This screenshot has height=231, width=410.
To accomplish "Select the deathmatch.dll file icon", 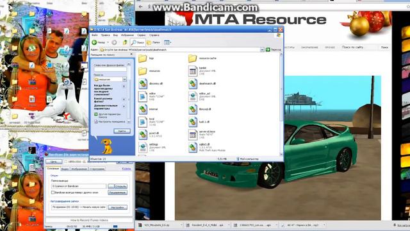I will tap(193, 84).
